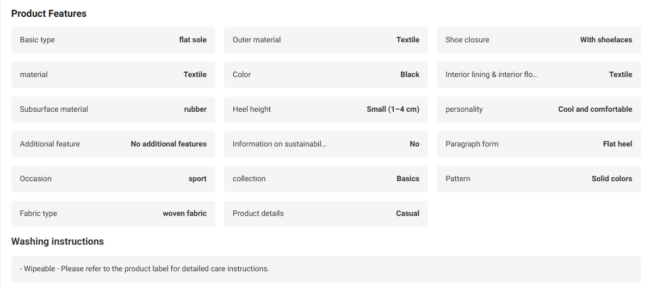This screenshot has height=287, width=651.
Task: Select the Subsurface material rubber row
Action: [x=113, y=110]
